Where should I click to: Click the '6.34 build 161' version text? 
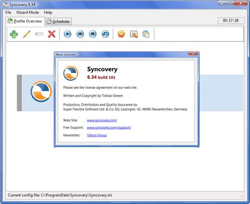101,77
